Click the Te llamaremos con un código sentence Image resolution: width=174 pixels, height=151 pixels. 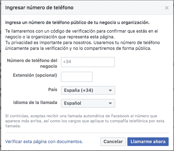pos(82,34)
